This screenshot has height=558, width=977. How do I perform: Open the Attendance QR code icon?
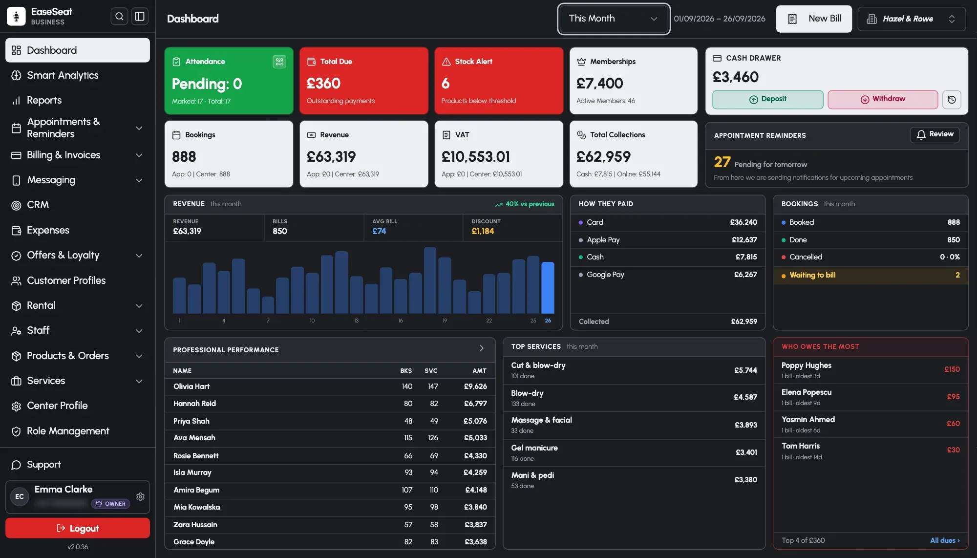click(279, 62)
